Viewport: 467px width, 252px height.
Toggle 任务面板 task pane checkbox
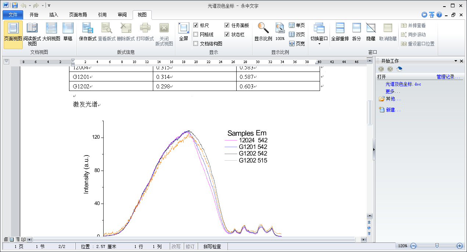pyautogui.click(x=227, y=25)
